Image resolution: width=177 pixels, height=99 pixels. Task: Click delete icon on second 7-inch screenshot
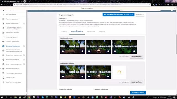[x=105, y=41]
